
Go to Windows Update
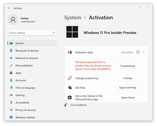pyautogui.click(x=32, y=117)
